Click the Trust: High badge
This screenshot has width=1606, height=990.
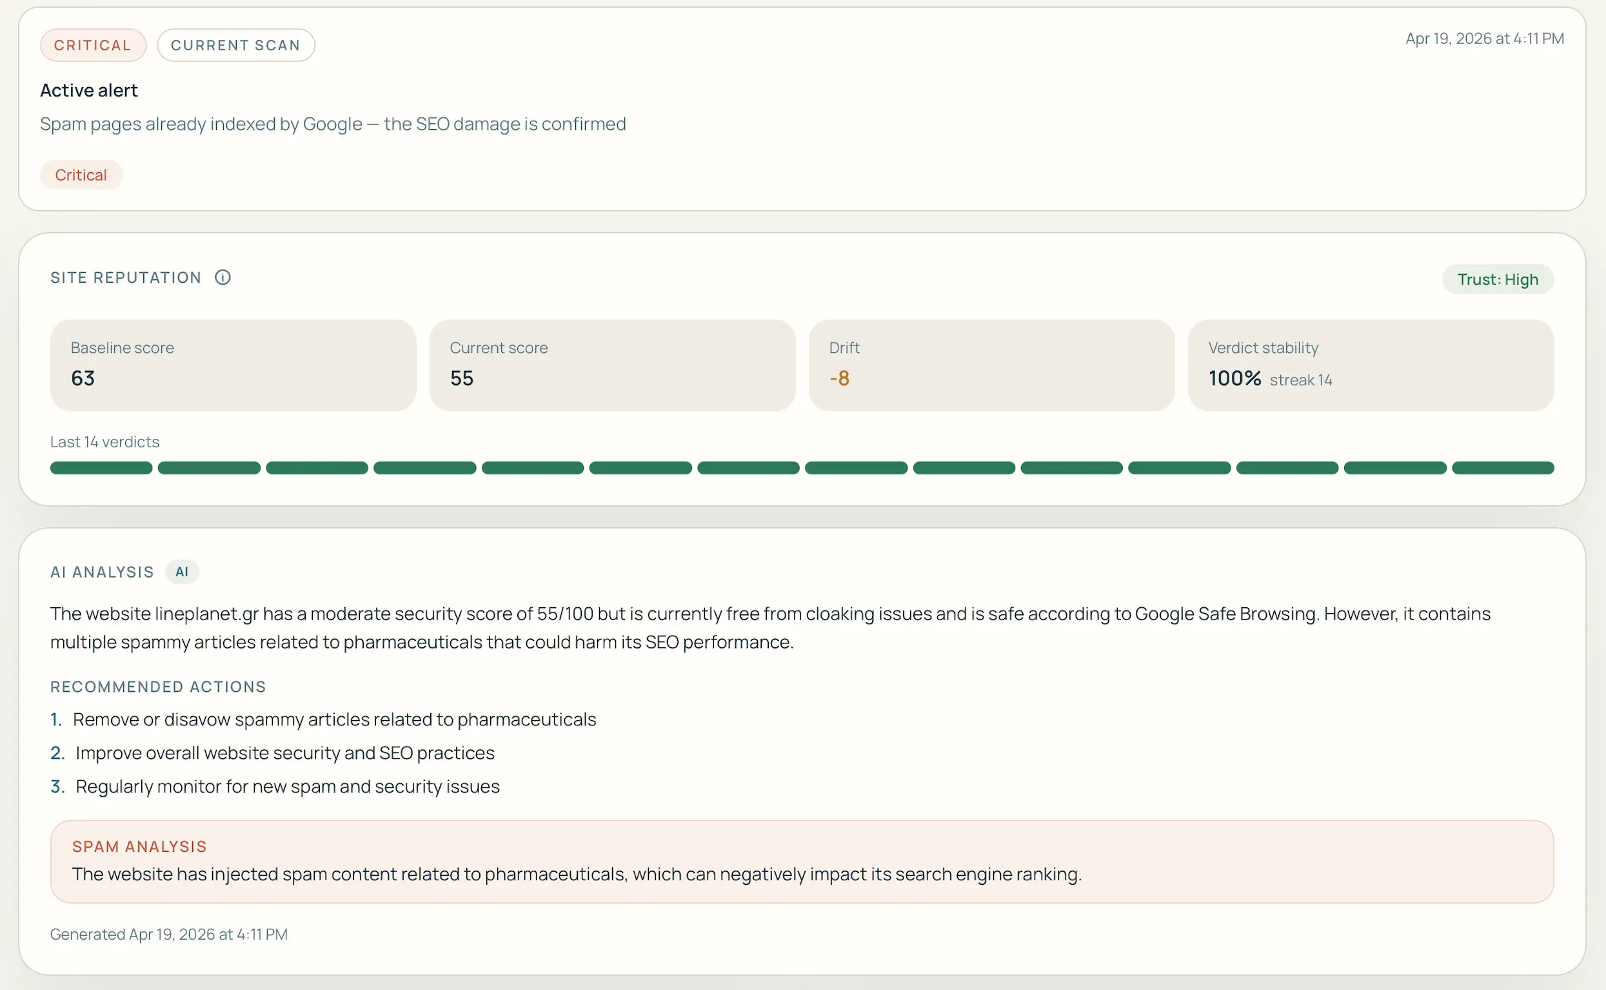pos(1498,279)
